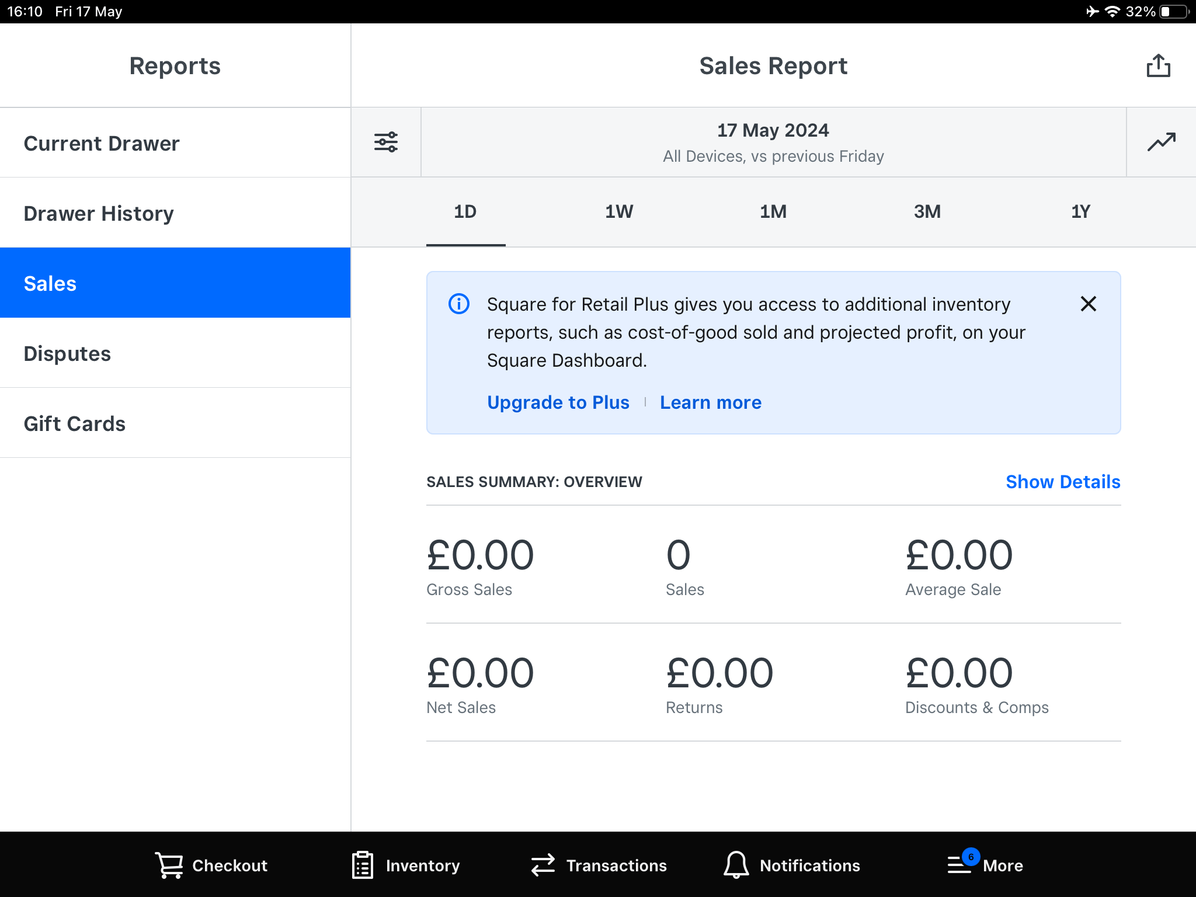Dismiss the Square for Retail Plus banner

tap(1089, 304)
